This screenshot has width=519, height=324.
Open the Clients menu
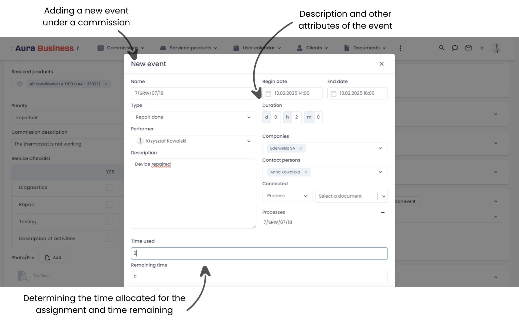click(x=314, y=48)
